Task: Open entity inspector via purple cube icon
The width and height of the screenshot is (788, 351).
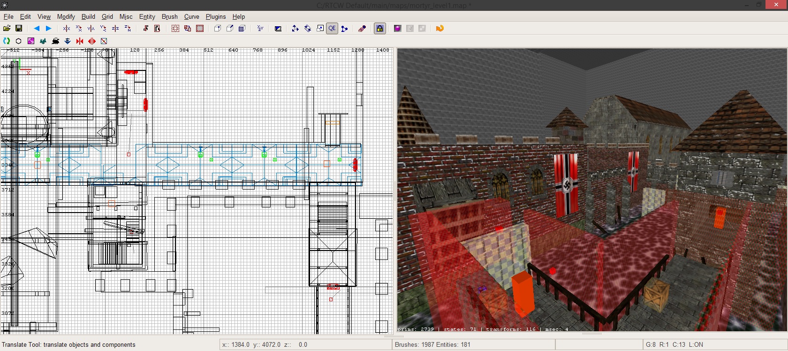Action: (x=398, y=29)
